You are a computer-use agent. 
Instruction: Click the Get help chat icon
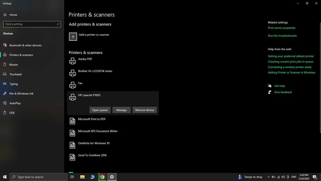coord(270,86)
